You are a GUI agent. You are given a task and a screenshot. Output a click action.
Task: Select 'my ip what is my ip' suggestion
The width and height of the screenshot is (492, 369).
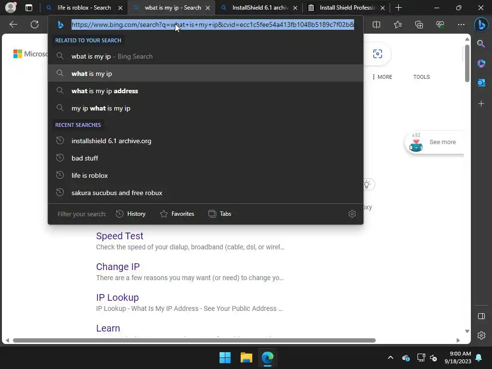point(206,108)
